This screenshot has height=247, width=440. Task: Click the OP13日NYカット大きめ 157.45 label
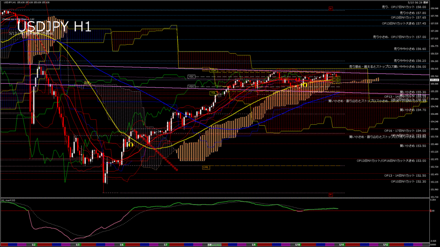404,24
